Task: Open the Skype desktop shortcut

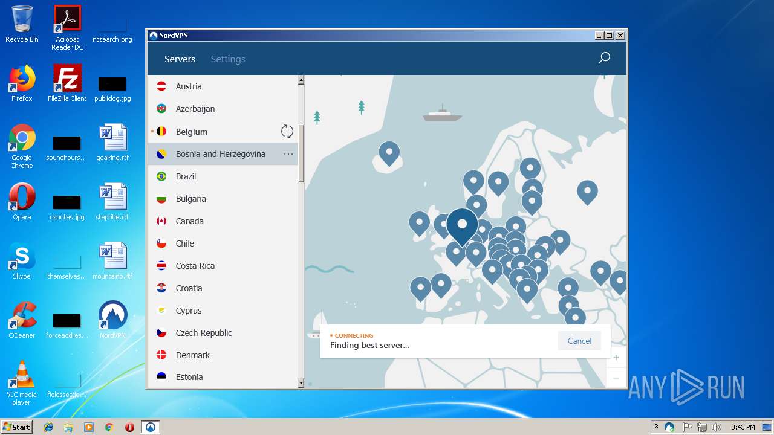Action: (22, 260)
